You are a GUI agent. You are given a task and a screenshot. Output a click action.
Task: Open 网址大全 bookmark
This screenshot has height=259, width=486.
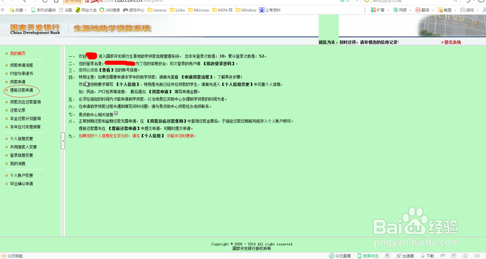point(86,10)
